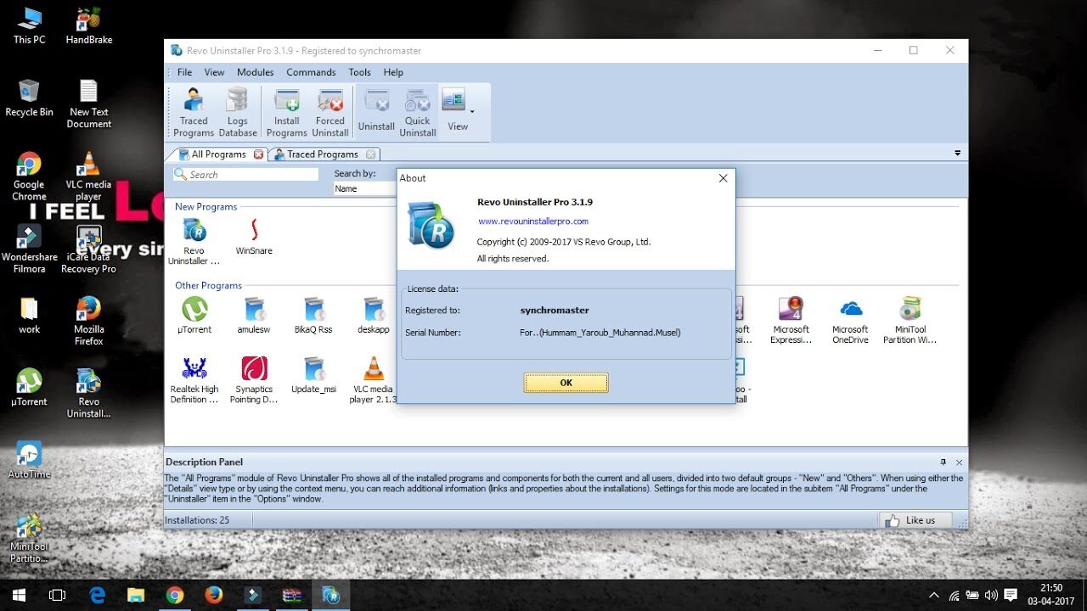Open the View menu in menu bar
The width and height of the screenshot is (1087, 611).
214,72
